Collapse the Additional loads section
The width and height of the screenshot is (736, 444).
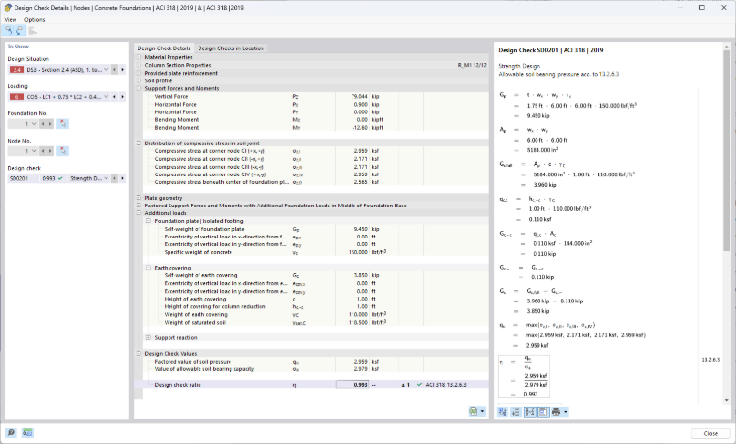coord(138,213)
